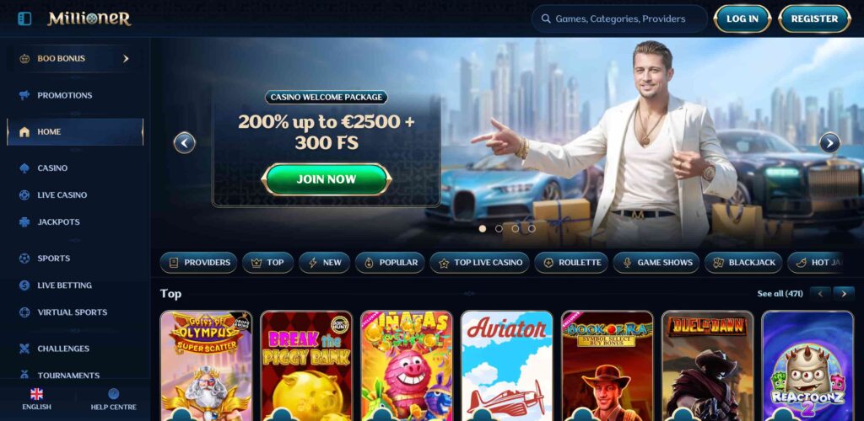Click the Sports soccer ball icon
Image resolution: width=864 pixels, height=421 pixels.
pos(24,258)
